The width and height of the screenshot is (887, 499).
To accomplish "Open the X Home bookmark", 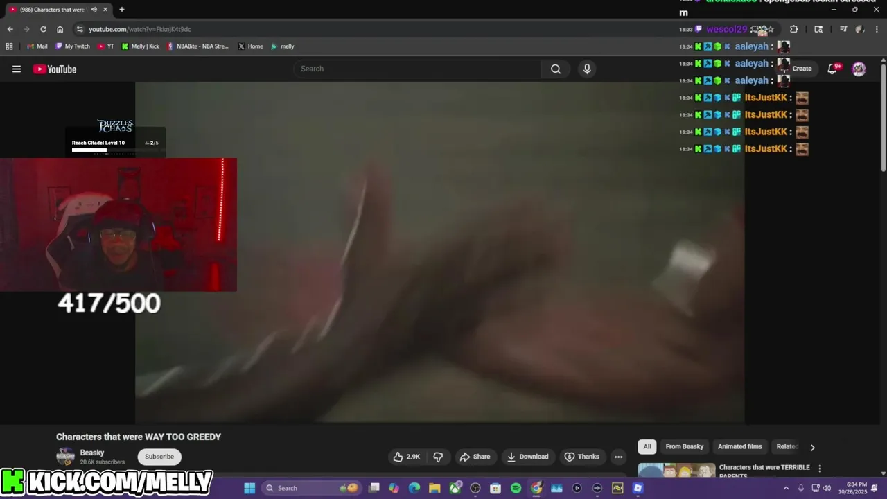I will coord(250,46).
